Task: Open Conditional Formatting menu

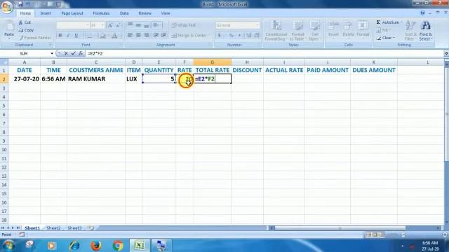Action: tap(276, 31)
